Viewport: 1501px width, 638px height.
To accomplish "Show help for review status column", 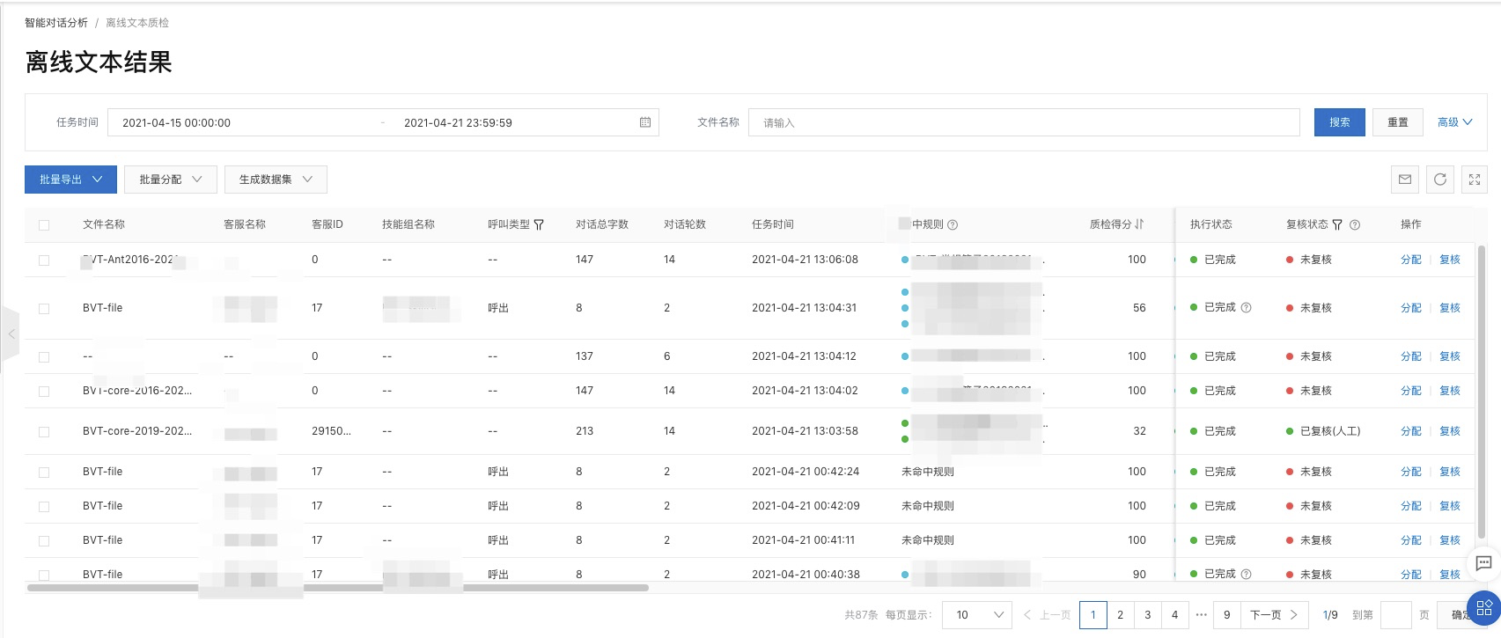I will click(1355, 224).
